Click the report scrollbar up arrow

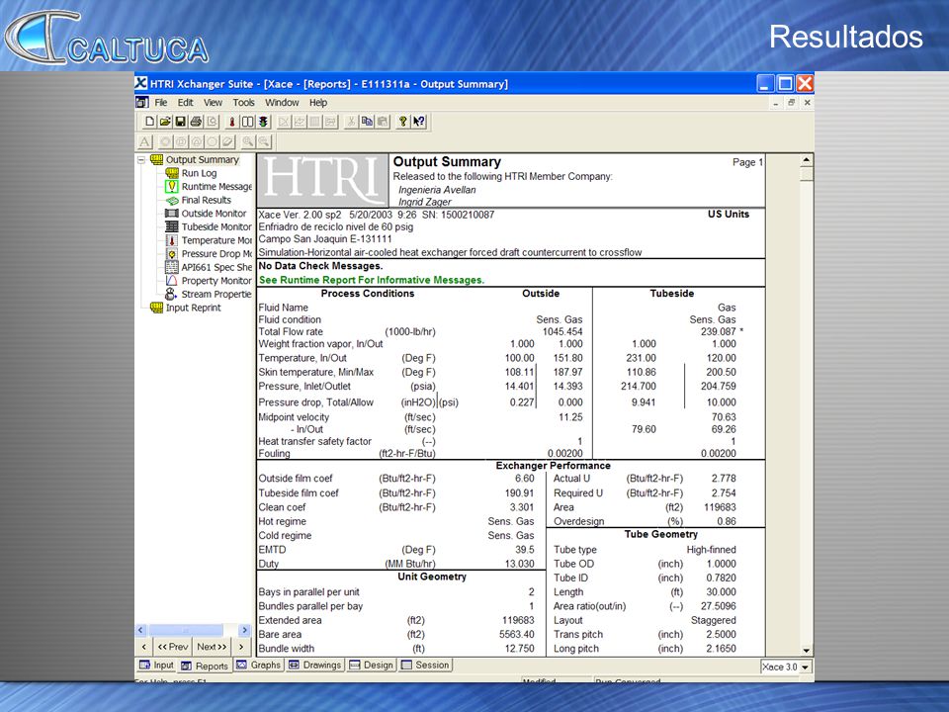(807, 160)
